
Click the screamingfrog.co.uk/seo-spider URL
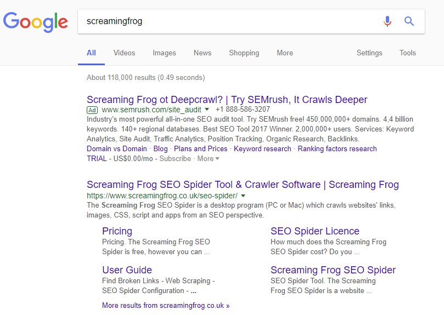162,196
